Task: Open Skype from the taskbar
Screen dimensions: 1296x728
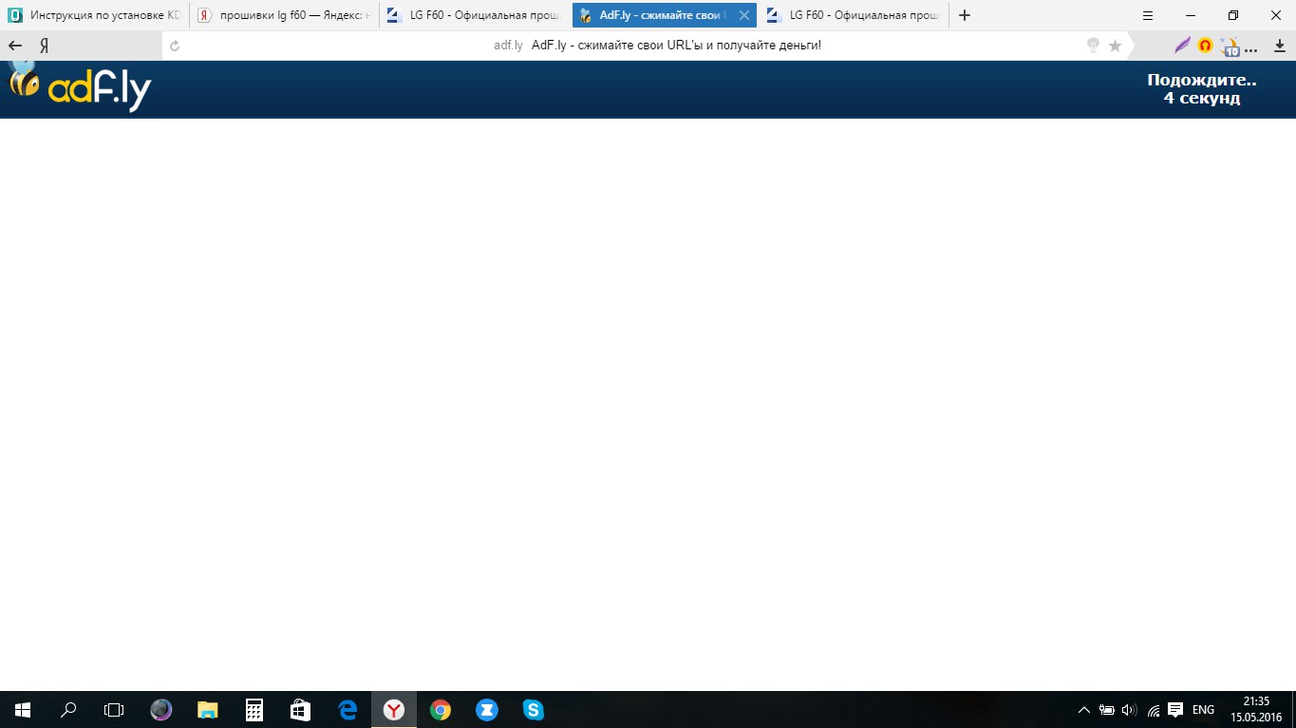Action: 533,709
